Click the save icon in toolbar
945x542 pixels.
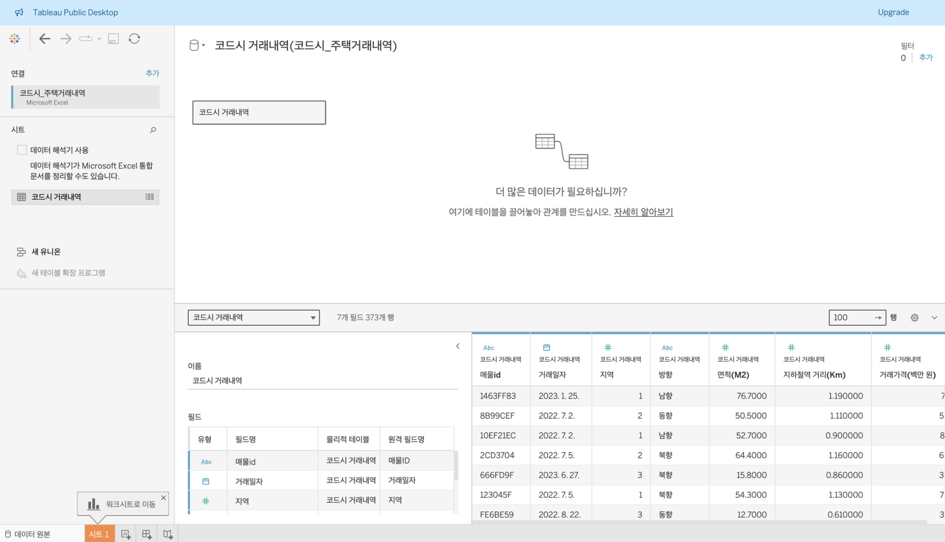pos(113,39)
